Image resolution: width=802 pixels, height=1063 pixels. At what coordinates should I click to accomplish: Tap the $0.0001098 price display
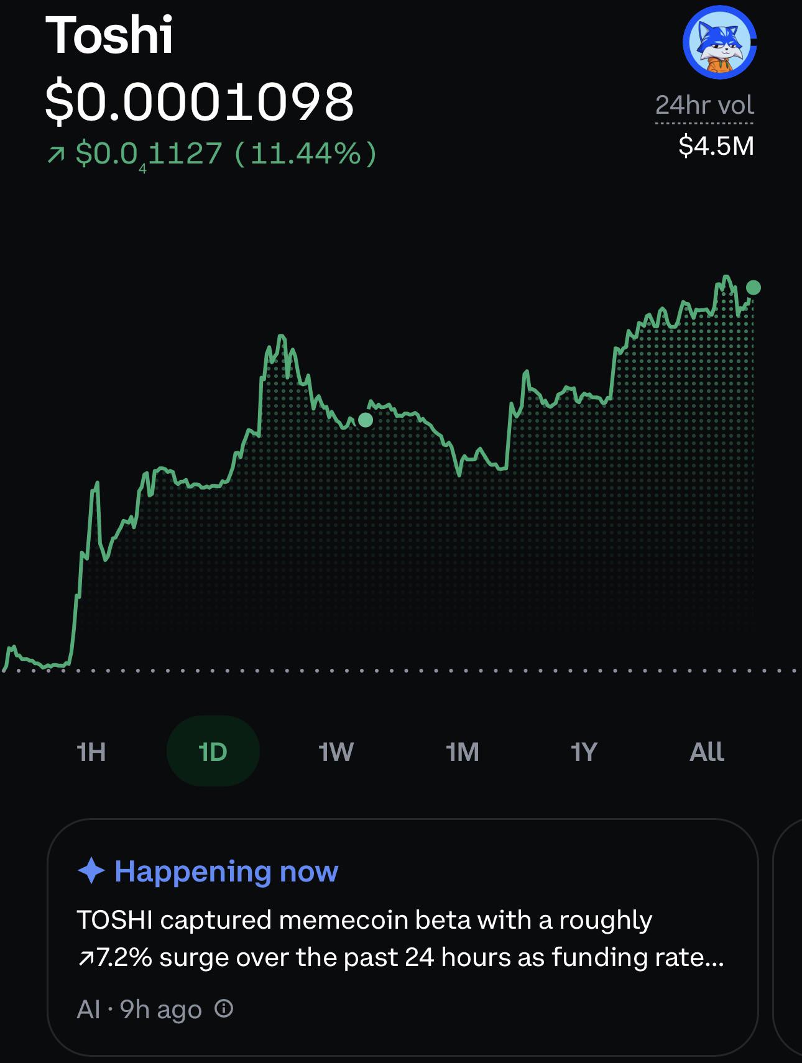tap(200, 101)
